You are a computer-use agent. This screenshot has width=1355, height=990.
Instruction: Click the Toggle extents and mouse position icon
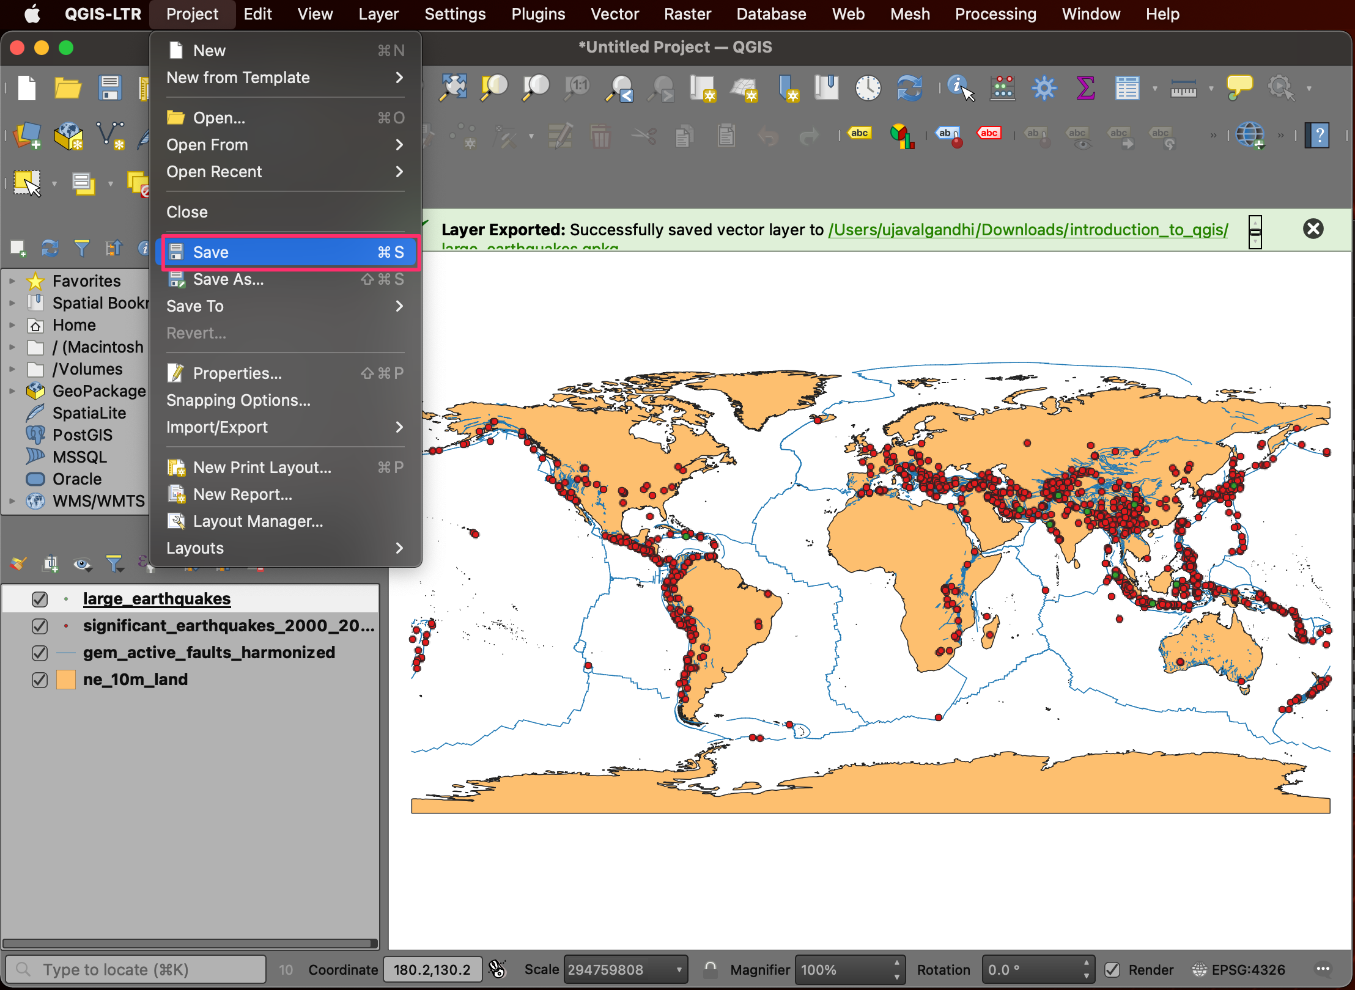pos(498,969)
